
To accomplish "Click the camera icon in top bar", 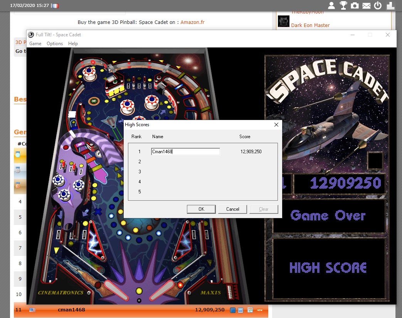I will tap(355, 5).
